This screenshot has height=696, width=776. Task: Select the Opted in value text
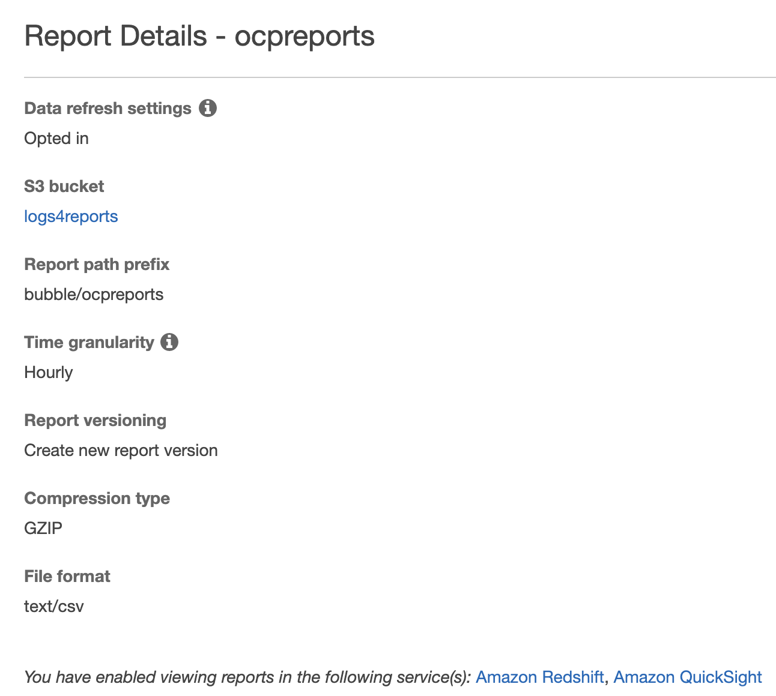point(56,139)
